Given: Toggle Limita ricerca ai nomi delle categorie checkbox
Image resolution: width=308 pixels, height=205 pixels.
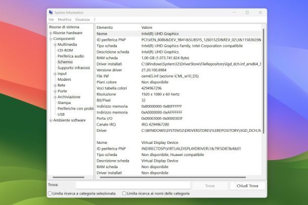Looking at the screenshot, I should click(x=124, y=193).
